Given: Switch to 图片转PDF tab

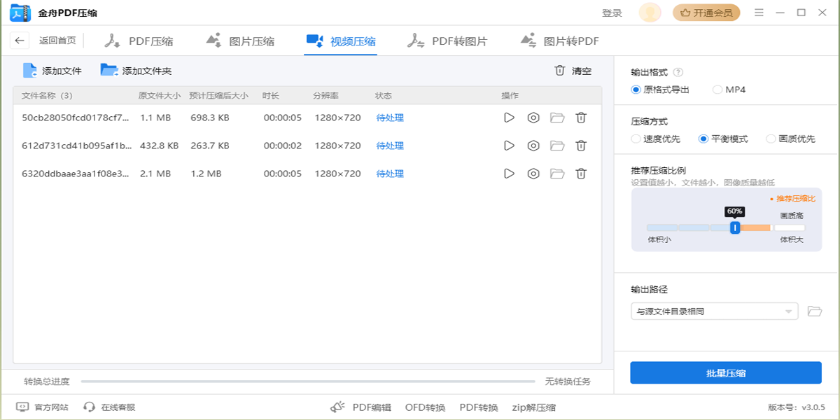Looking at the screenshot, I should click(559, 41).
